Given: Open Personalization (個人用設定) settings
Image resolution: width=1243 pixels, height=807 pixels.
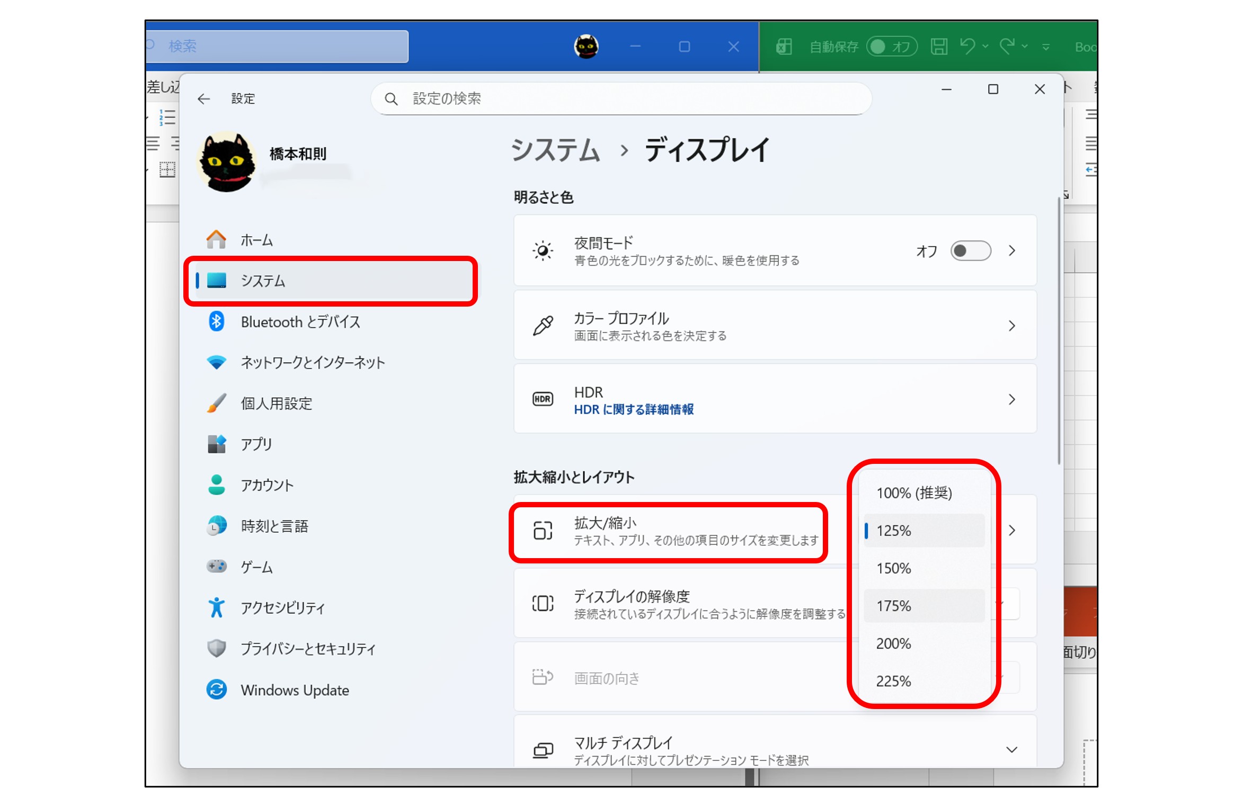Looking at the screenshot, I should (x=276, y=403).
